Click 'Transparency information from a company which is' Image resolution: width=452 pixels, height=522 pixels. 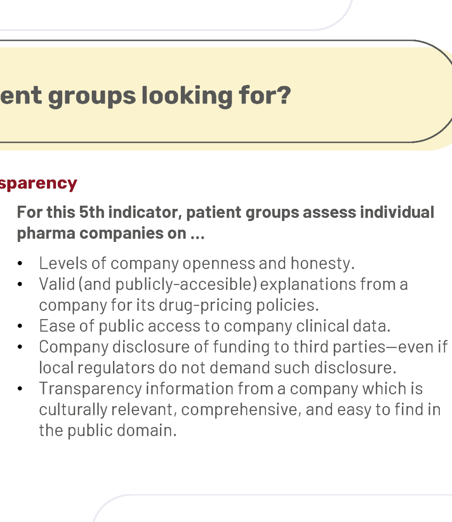(231, 388)
